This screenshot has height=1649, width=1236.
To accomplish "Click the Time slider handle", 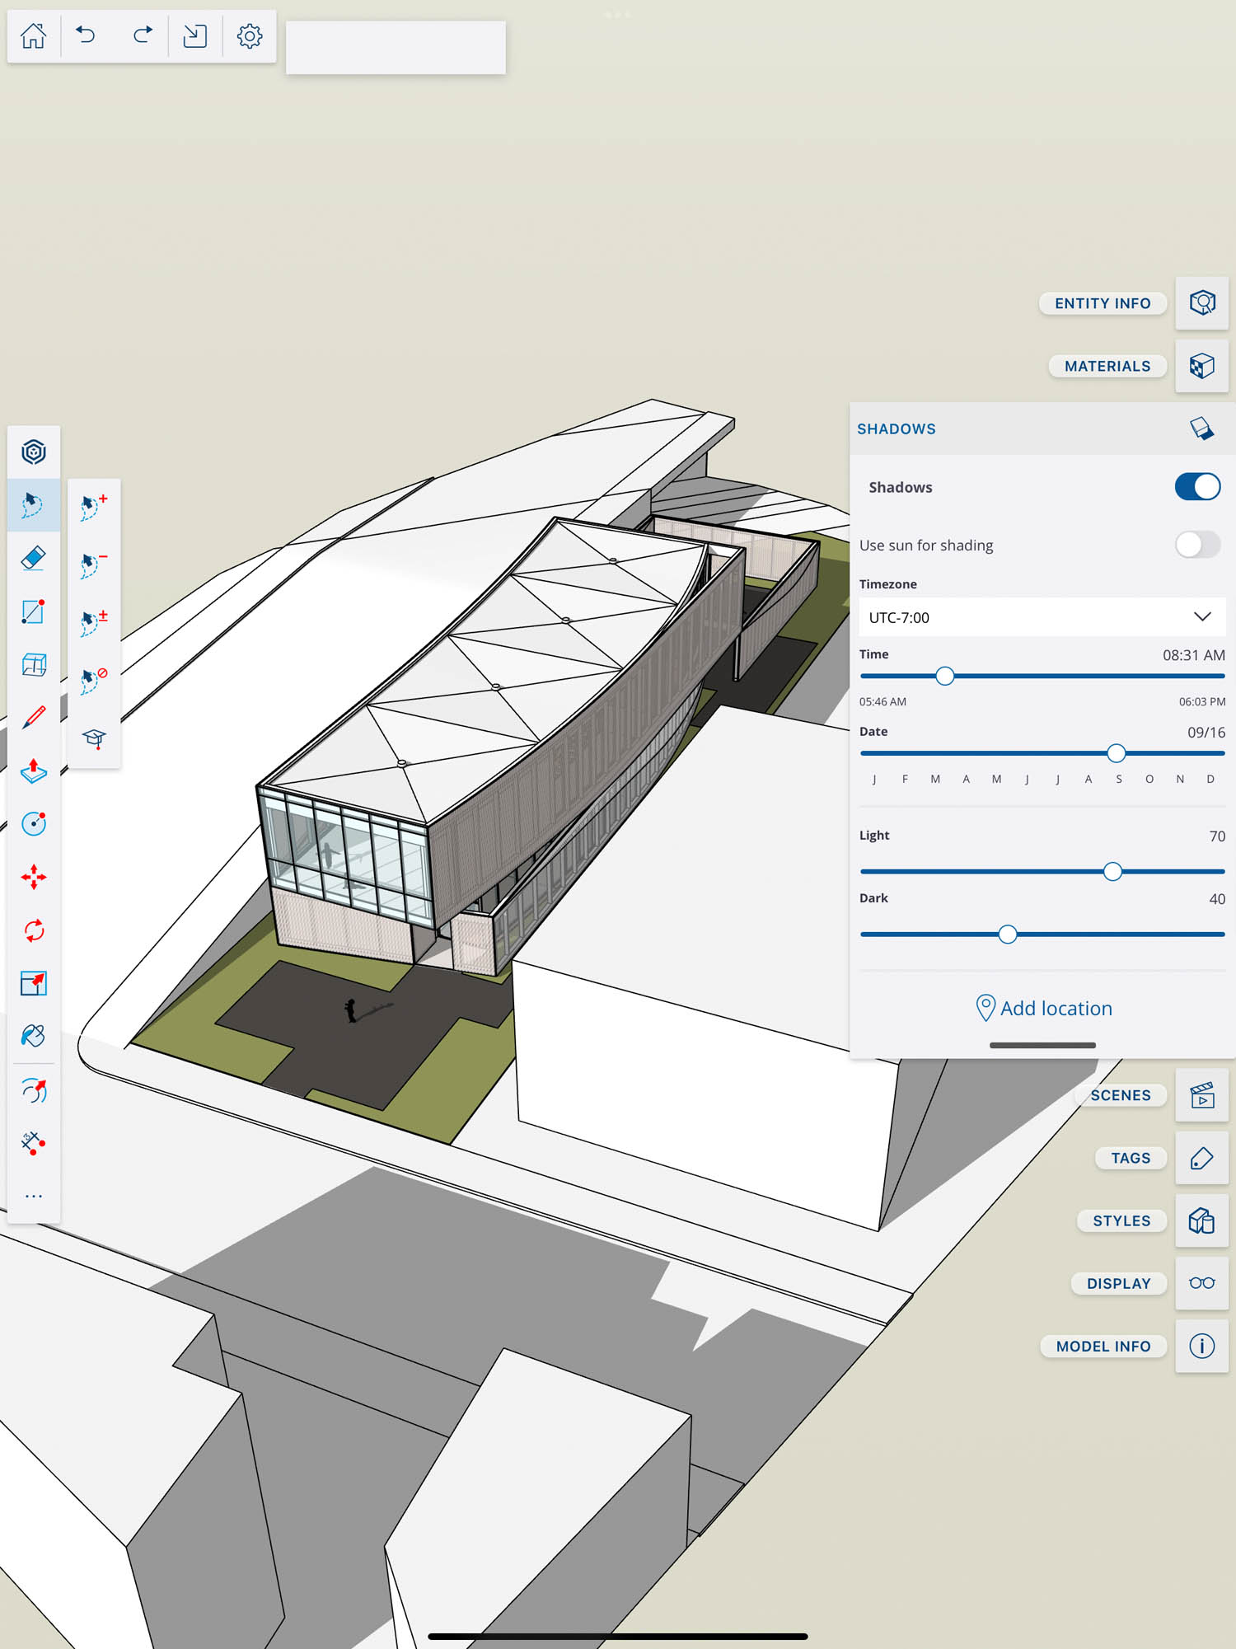I will [945, 677].
